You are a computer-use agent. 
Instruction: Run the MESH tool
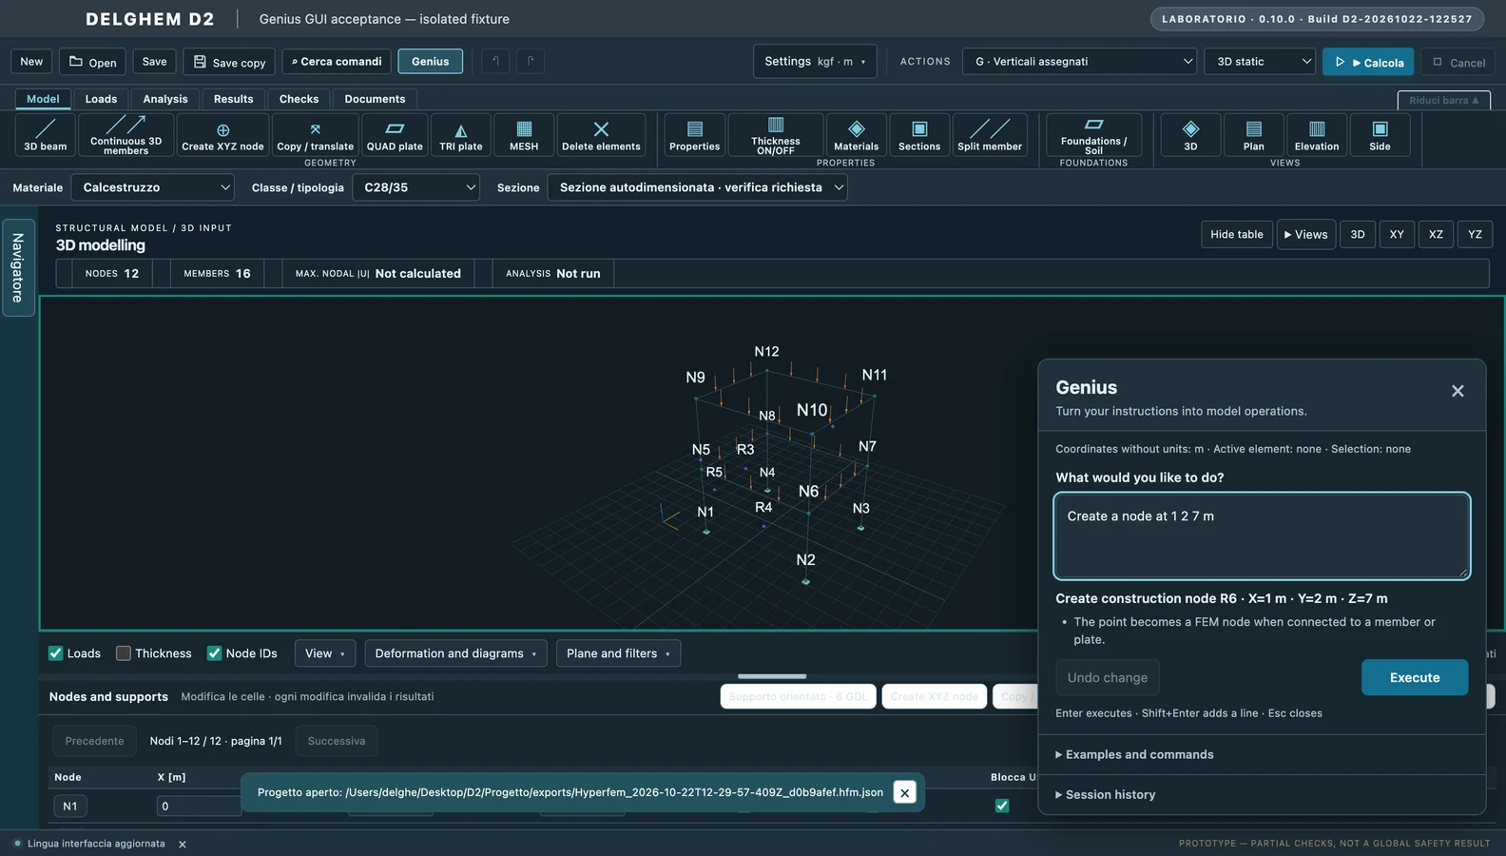(x=524, y=134)
